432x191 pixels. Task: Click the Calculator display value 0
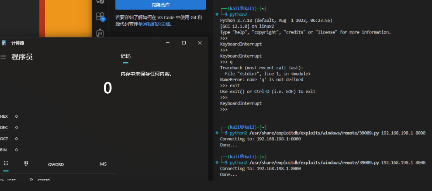[107, 89]
